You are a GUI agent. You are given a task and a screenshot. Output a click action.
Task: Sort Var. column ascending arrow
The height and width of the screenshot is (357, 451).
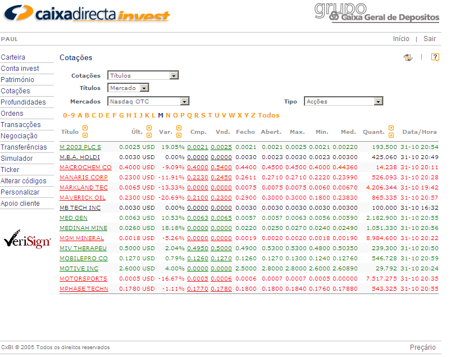[x=179, y=128]
